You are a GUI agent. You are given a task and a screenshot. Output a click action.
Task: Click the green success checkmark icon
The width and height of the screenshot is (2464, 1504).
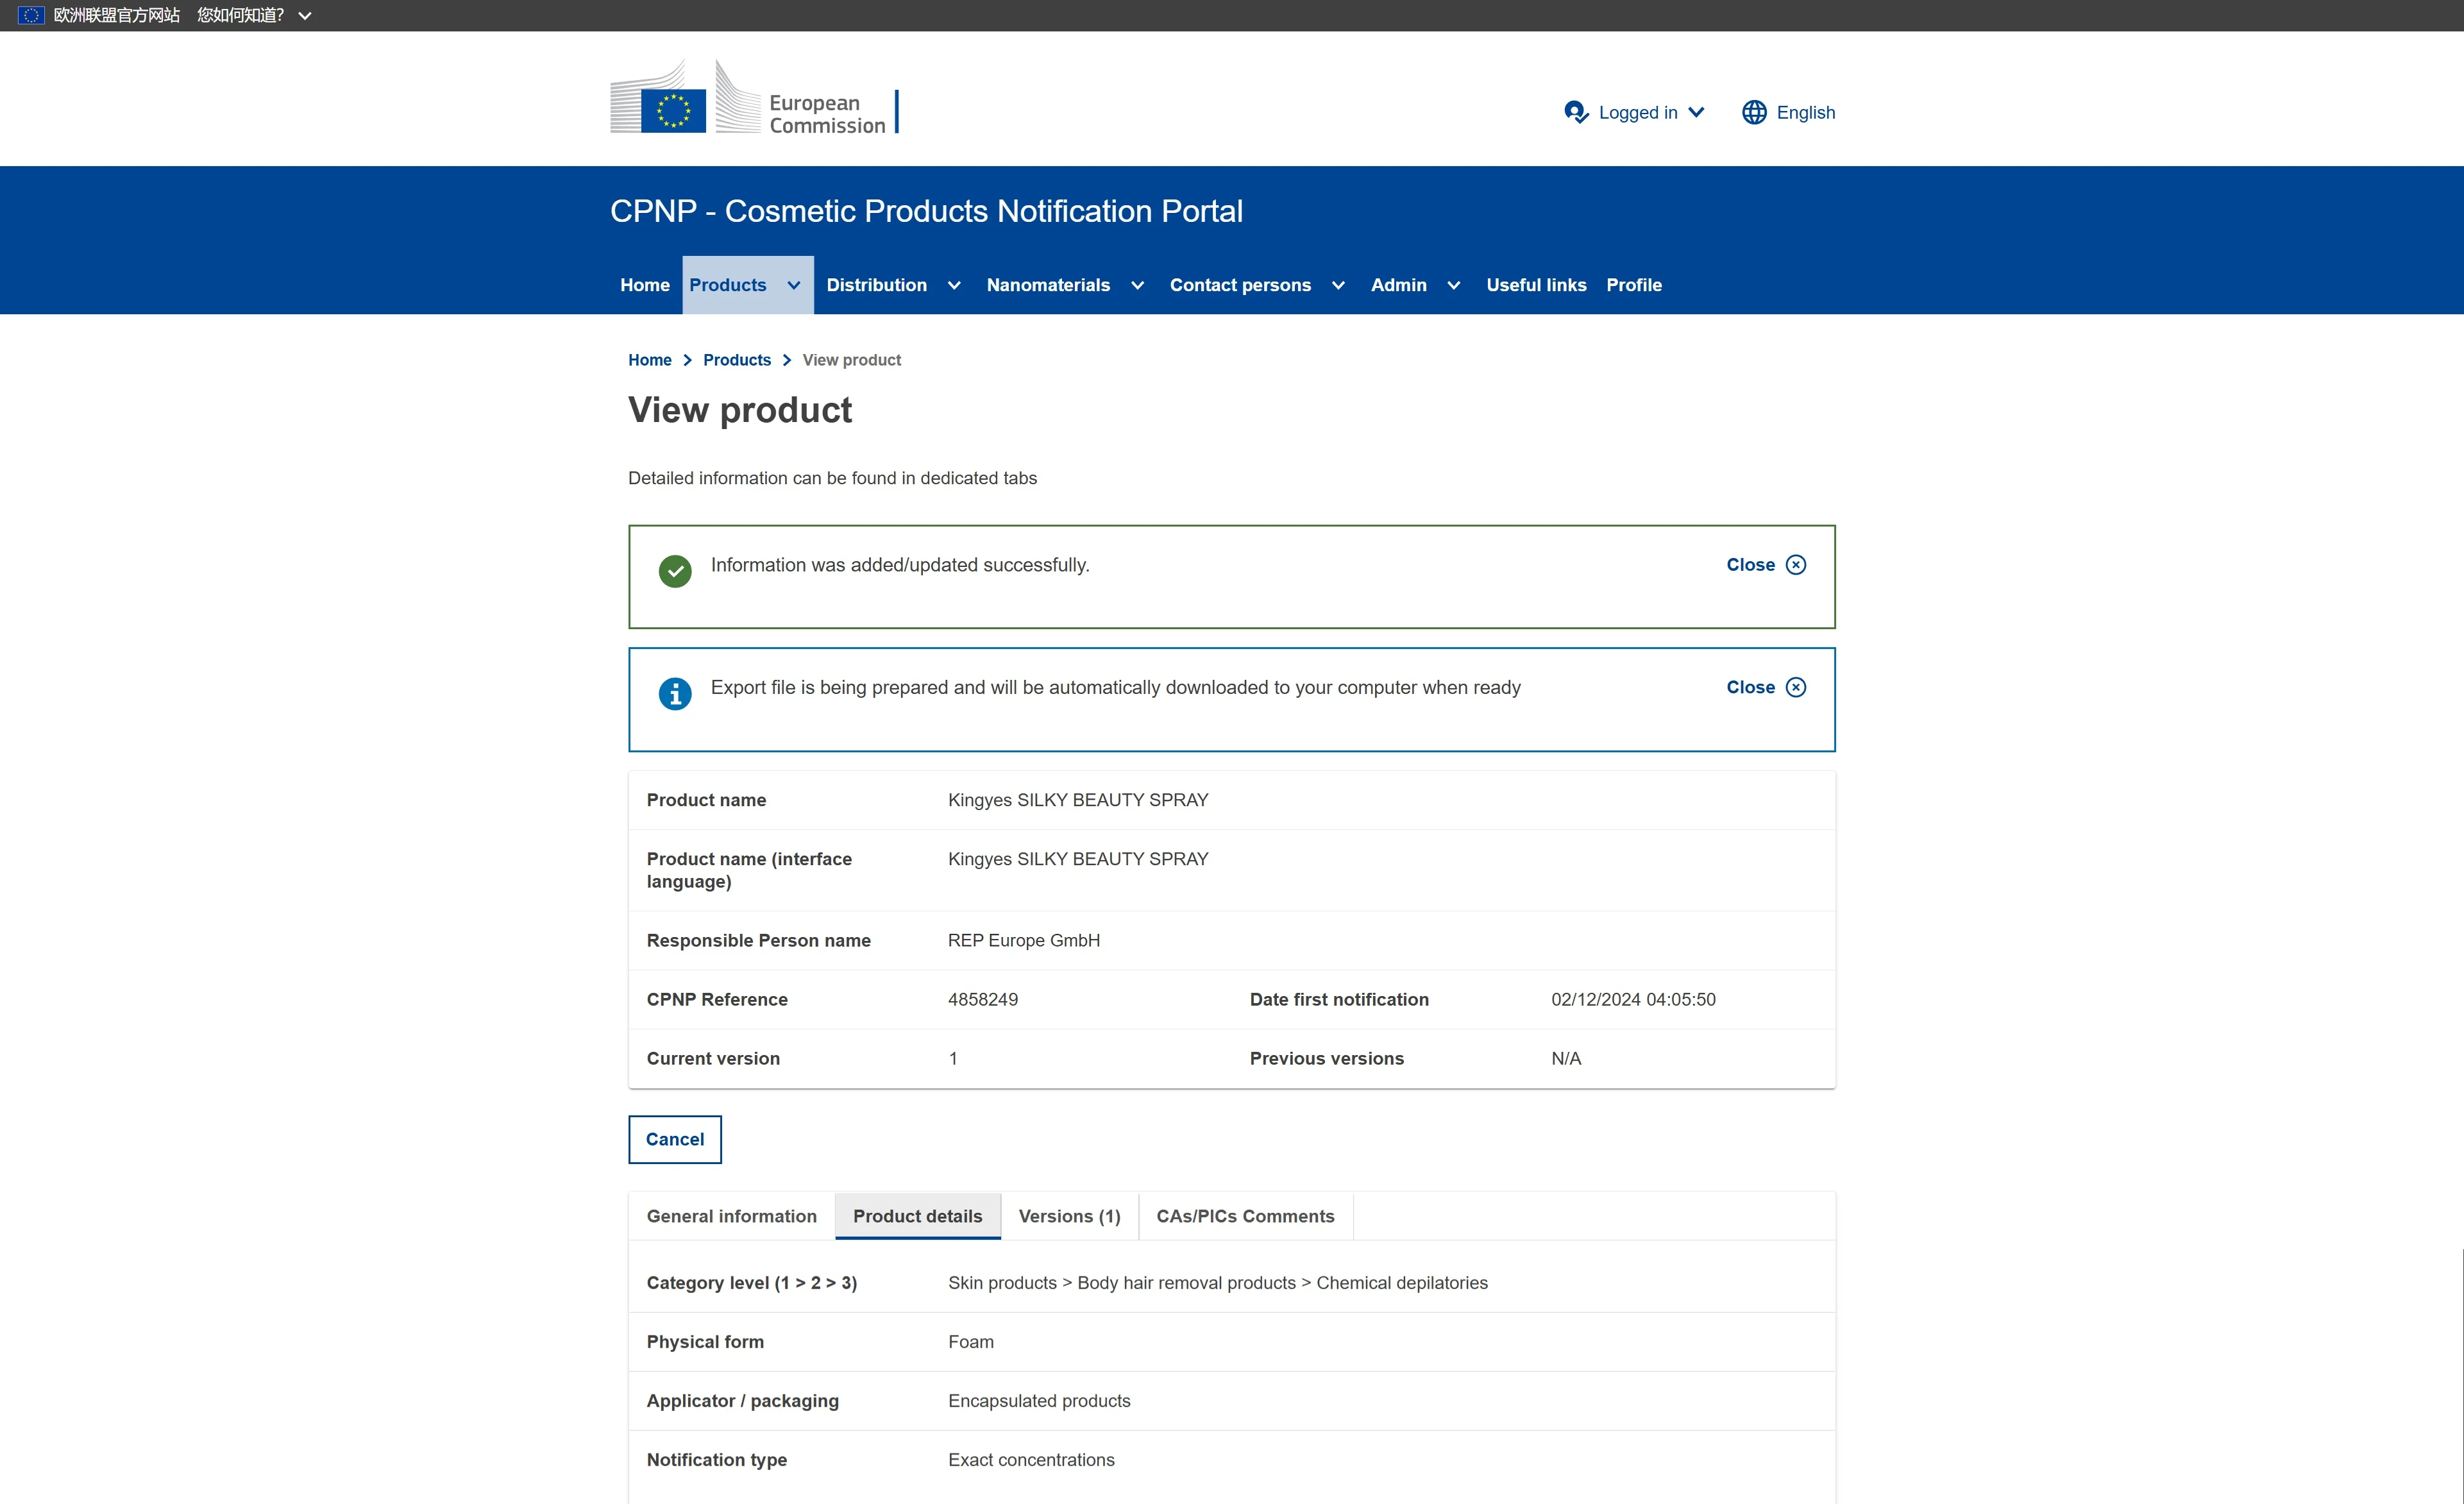click(x=675, y=571)
